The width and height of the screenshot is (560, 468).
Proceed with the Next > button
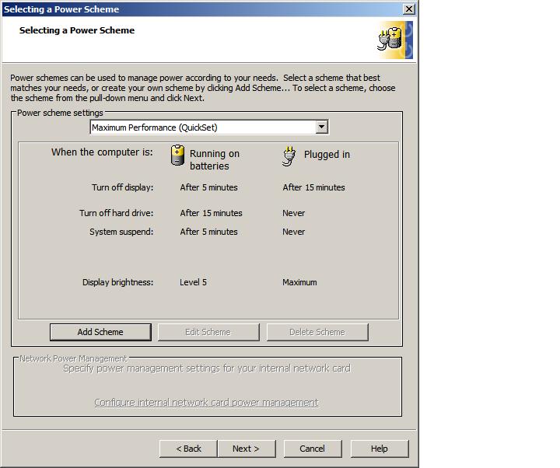(x=247, y=449)
